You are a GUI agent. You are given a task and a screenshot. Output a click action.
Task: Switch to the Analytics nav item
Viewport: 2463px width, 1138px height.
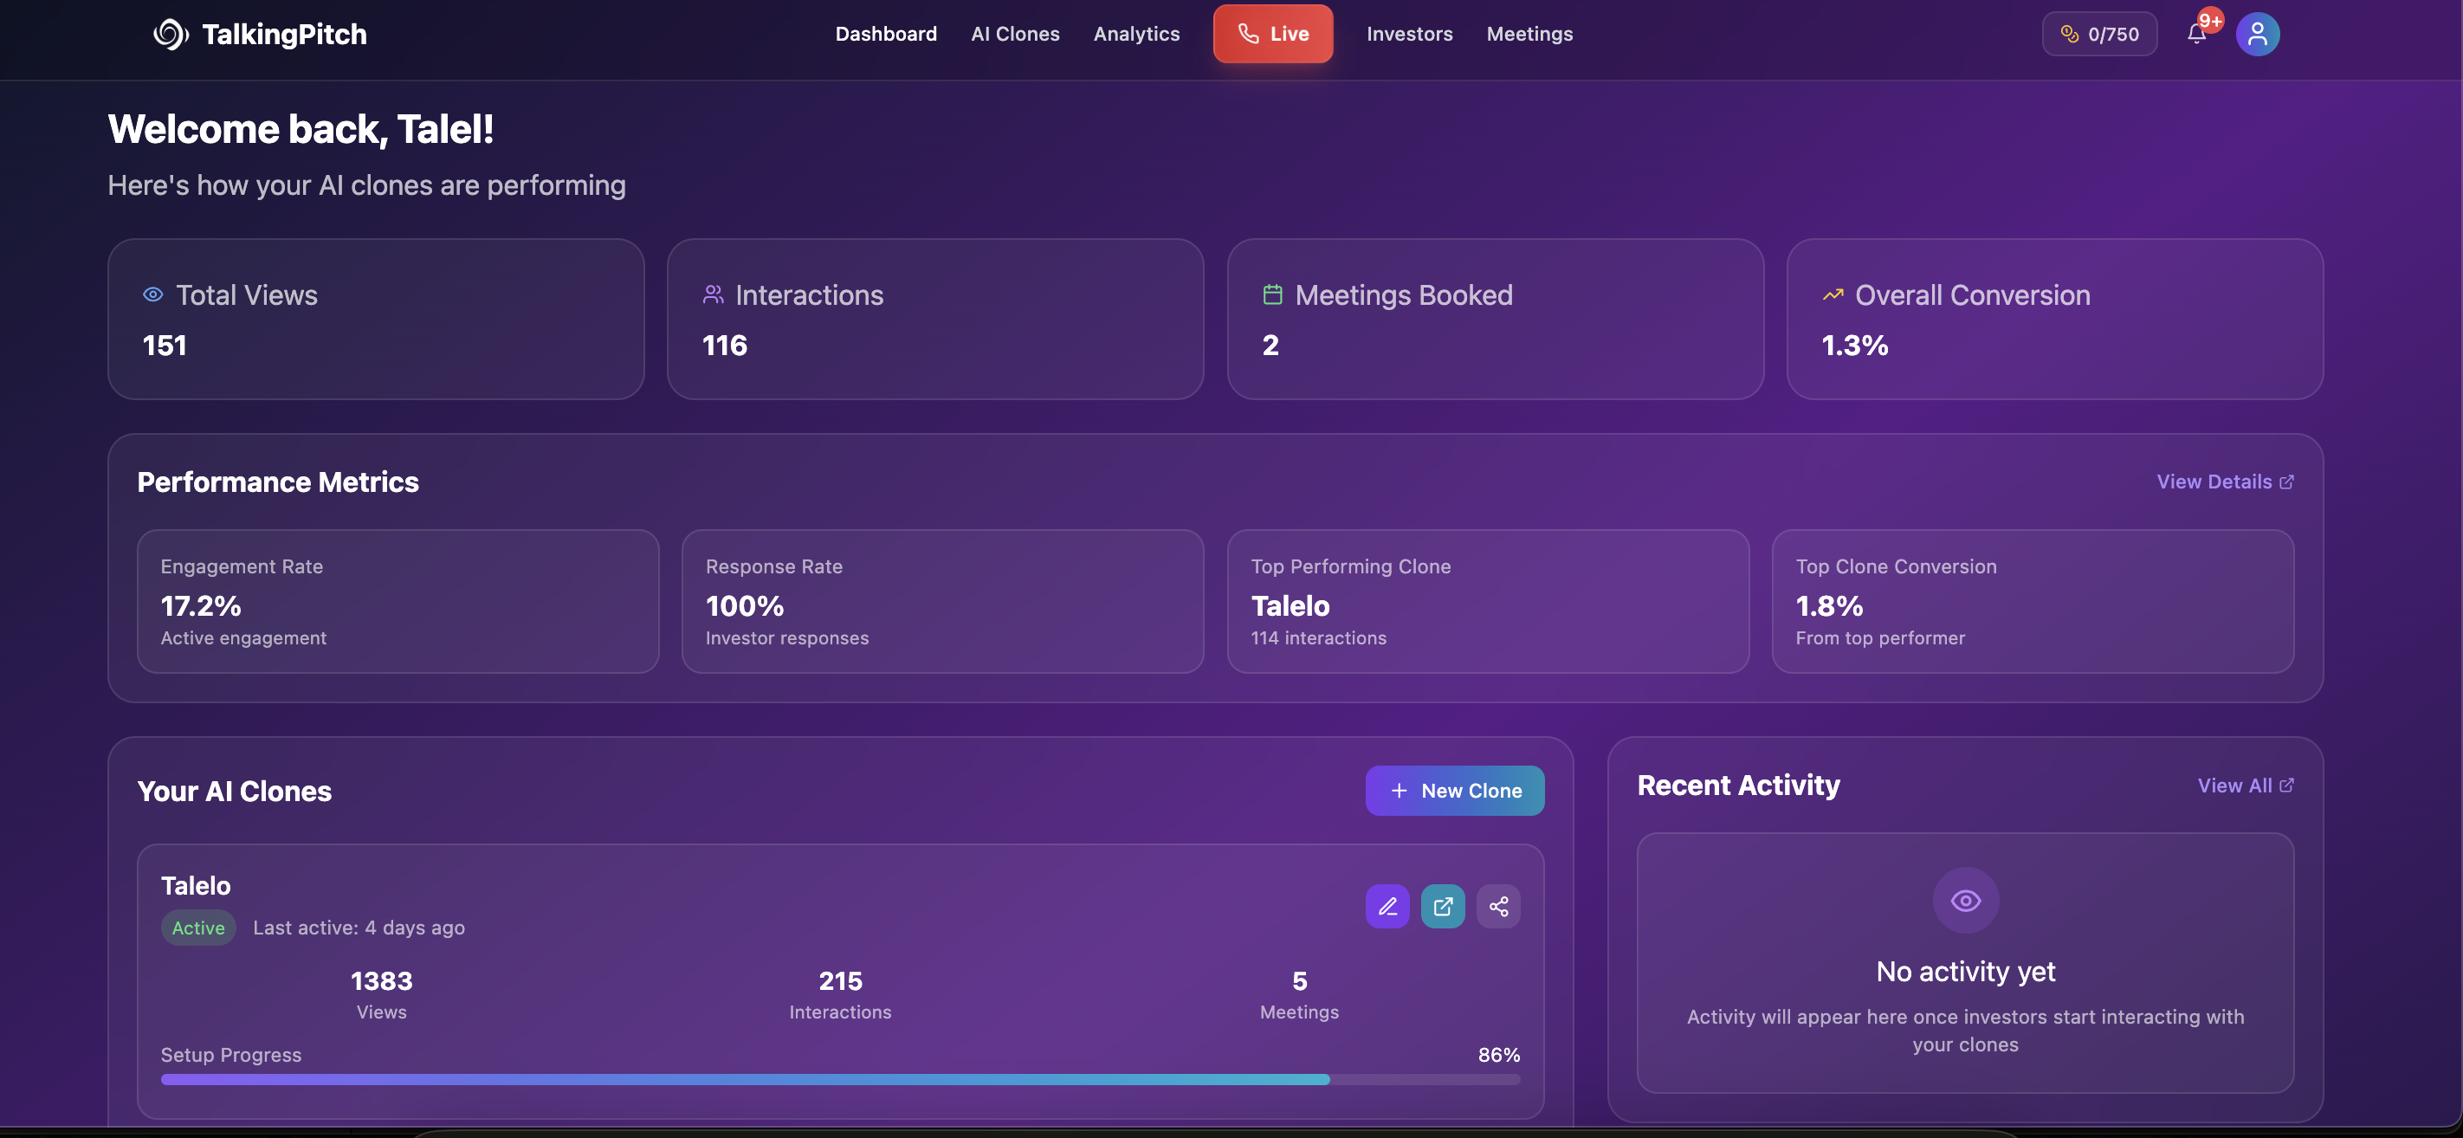click(1137, 35)
